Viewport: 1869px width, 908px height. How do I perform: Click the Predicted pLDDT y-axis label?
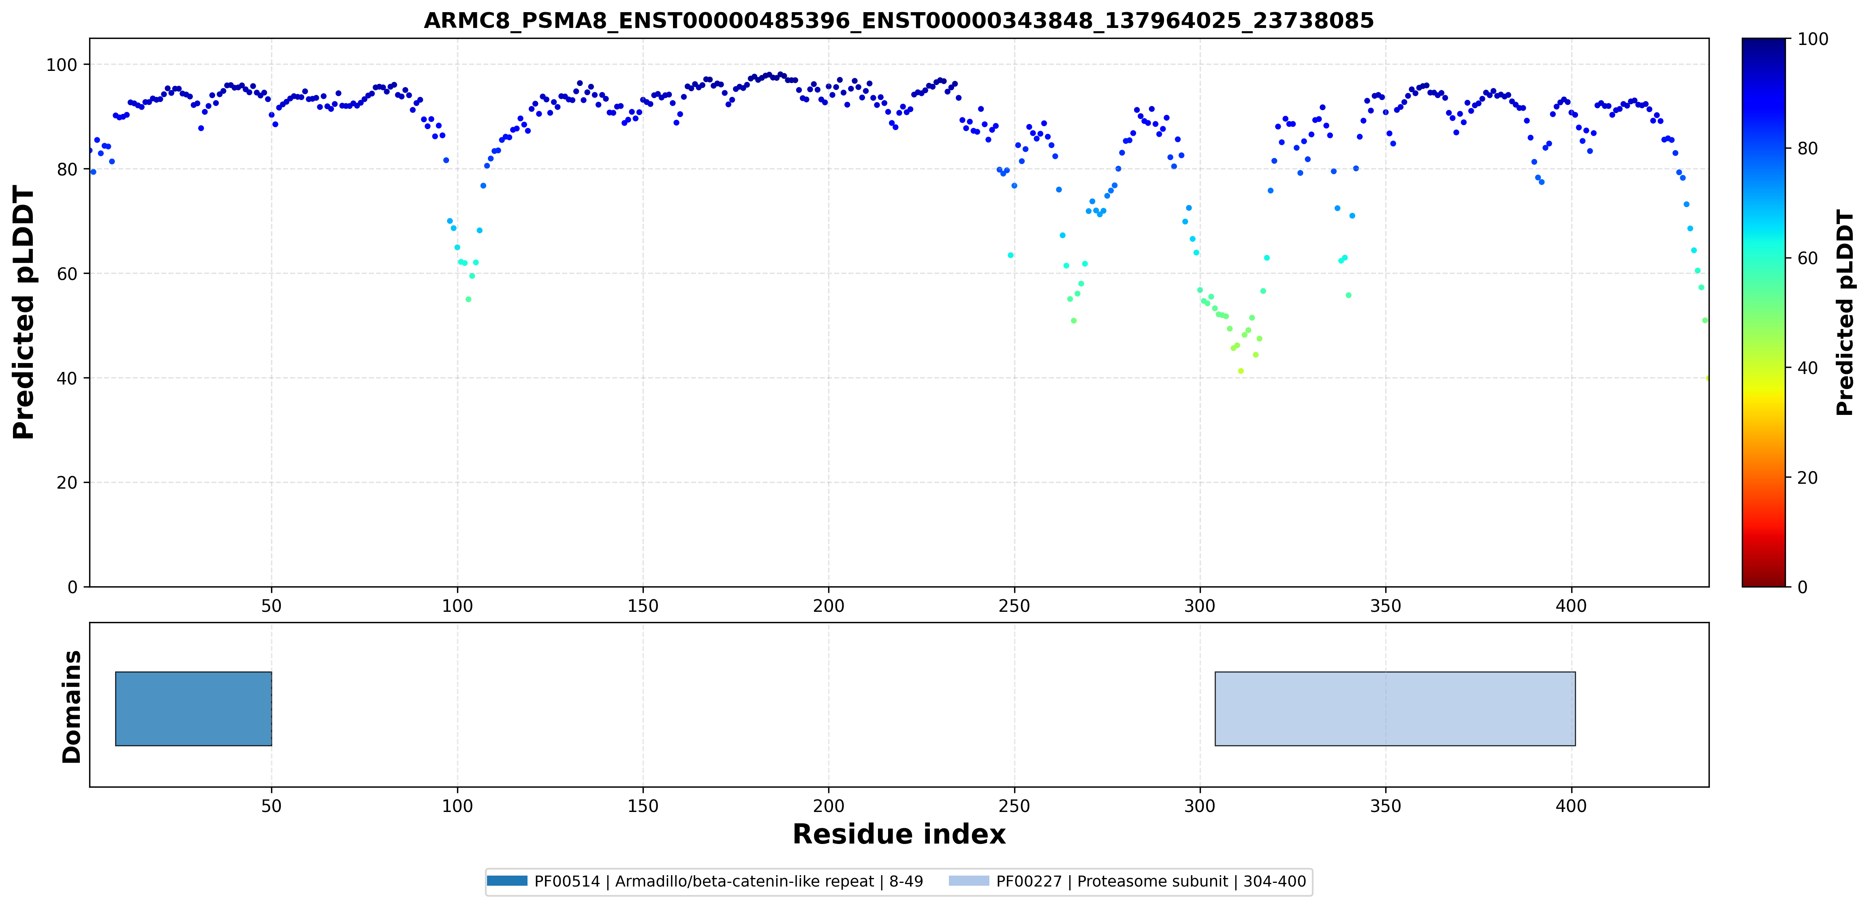click(x=24, y=313)
